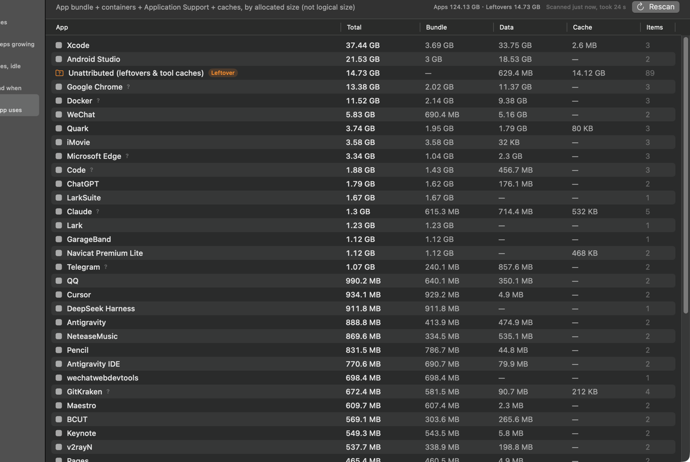690x462 pixels.
Task: Select the Navicat Premium Lite row name
Action: click(x=105, y=253)
